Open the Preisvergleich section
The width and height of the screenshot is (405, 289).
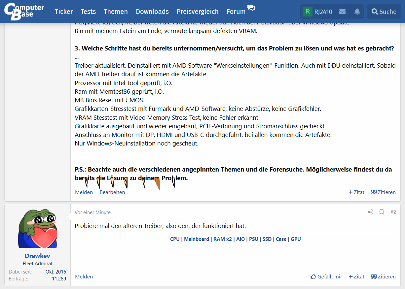pyautogui.click(x=198, y=12)
